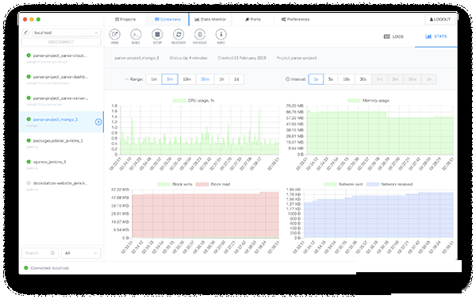Delete container using REMOVE icon

tap(200, 34)
